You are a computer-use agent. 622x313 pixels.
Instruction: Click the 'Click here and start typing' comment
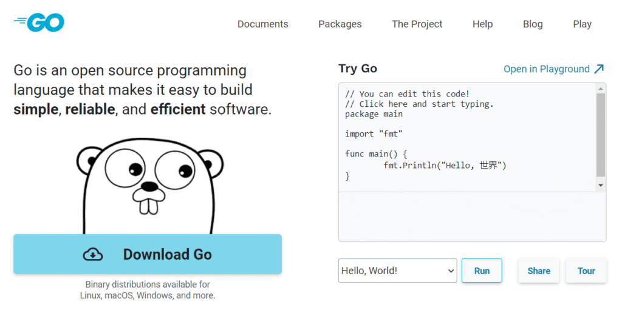point(419,104)
